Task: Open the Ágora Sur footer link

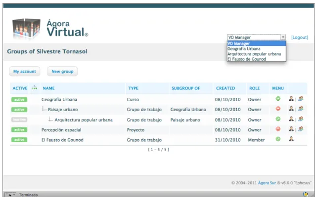Action: [267, 183]
